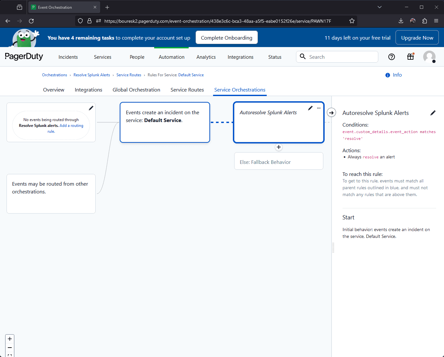Edit the Resolve Splunk alerts routing card
The image size is (444, 357).
(91, 108)
